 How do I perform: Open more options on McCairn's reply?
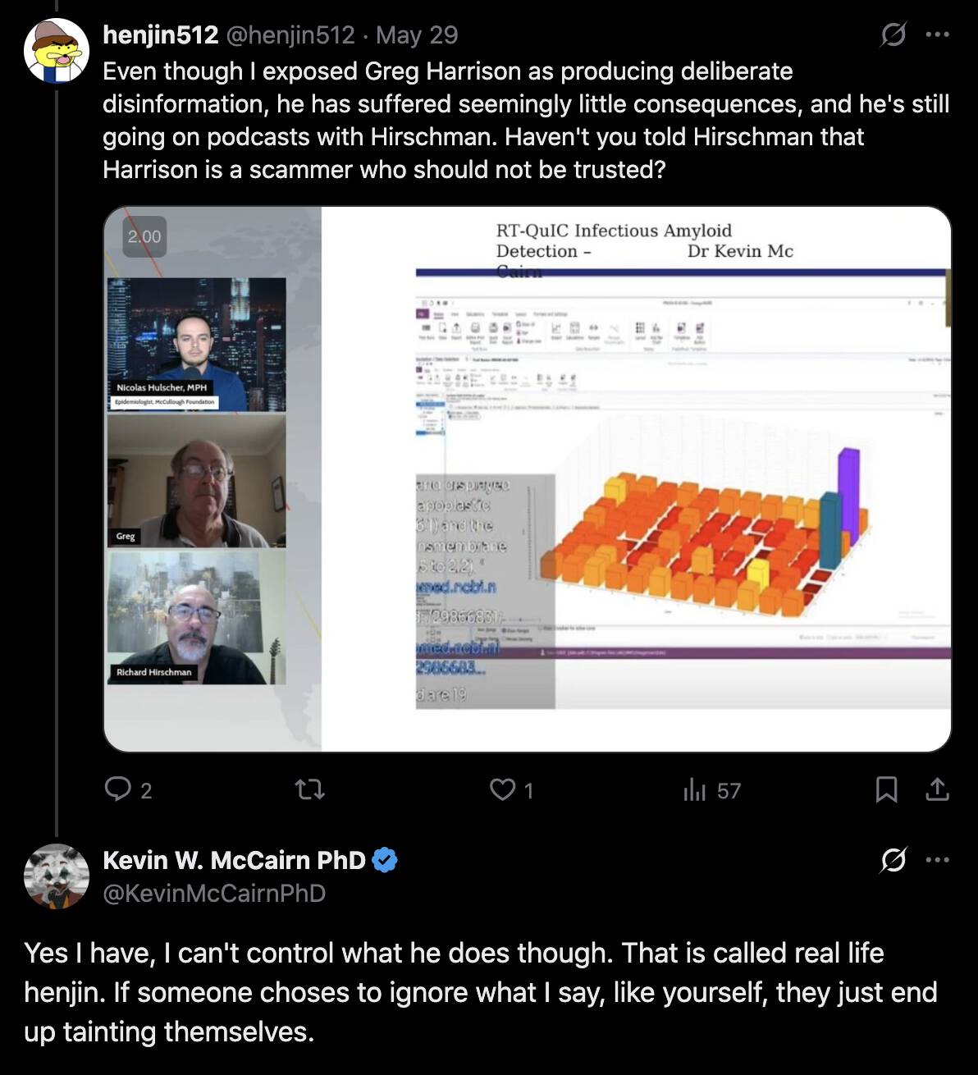pyautogui.click(x=937, y=860)
